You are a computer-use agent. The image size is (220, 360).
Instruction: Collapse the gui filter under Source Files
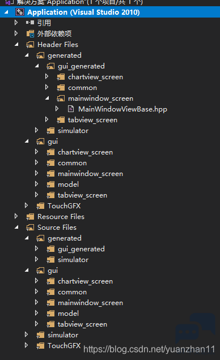27,270
